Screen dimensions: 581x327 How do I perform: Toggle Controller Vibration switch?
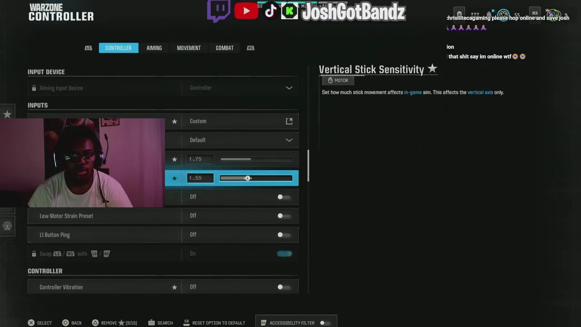(284, 287)
